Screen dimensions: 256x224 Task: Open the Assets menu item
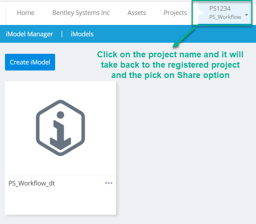(x=137, y=13)
